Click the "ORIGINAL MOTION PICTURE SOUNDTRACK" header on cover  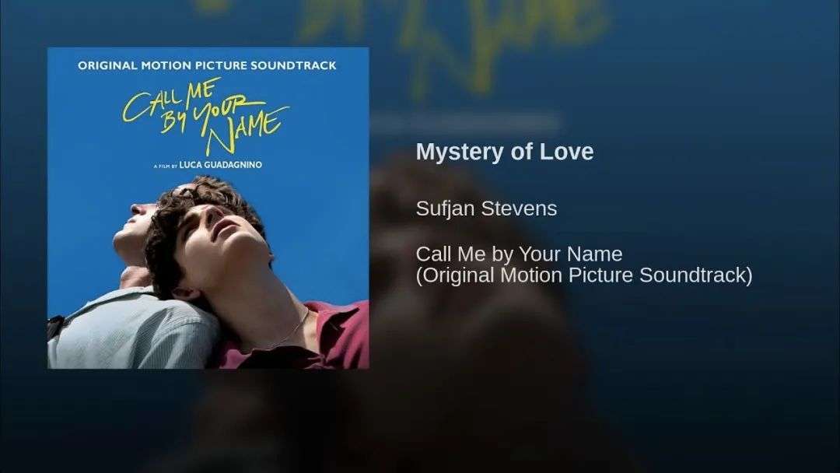(208, 65)
